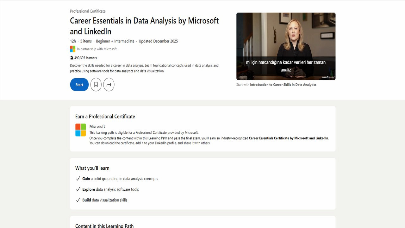
Task: Click the learners people icon
Action: coord(72,58)
